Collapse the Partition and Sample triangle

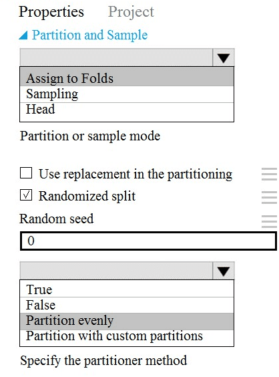[23, 35]
